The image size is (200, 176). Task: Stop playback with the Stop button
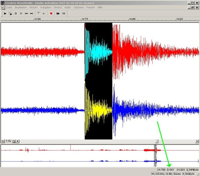(16, 13)
